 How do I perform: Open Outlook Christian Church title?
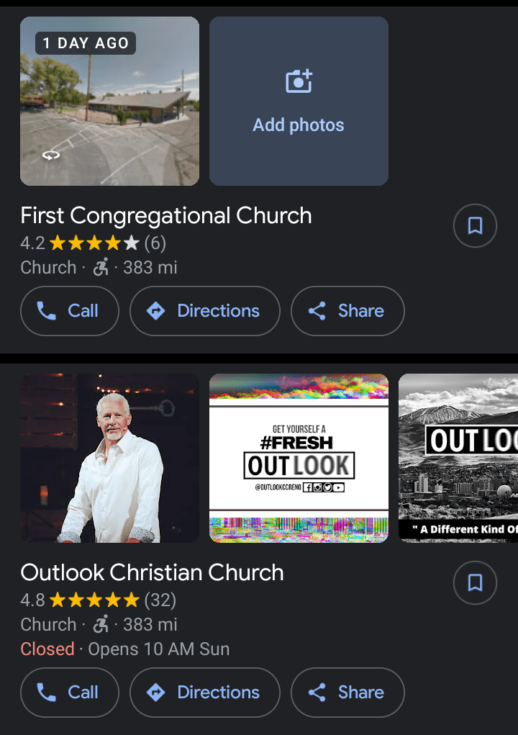152,572
